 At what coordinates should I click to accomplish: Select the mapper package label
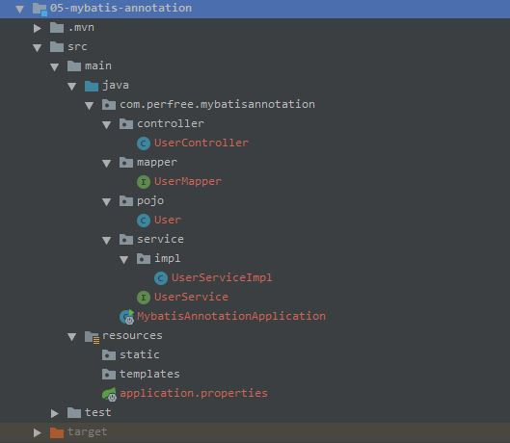click(x=157, y=162)
